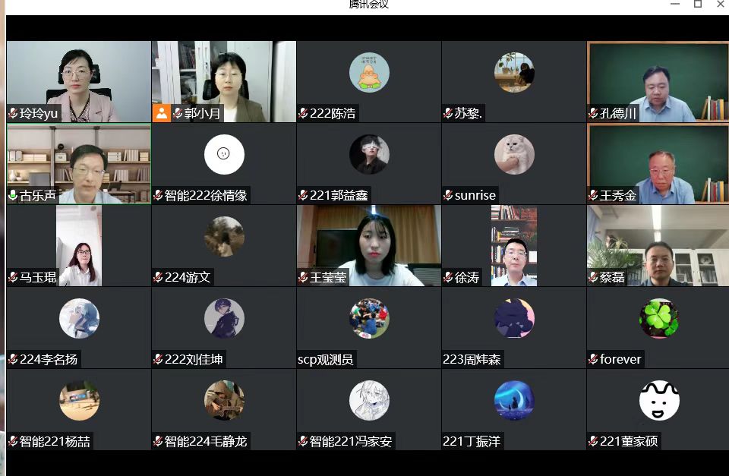The width and height of the screenshot is (729, 476).
Task: Click muted mic icon beside 222刘佳坤
Action: [158, 359]
